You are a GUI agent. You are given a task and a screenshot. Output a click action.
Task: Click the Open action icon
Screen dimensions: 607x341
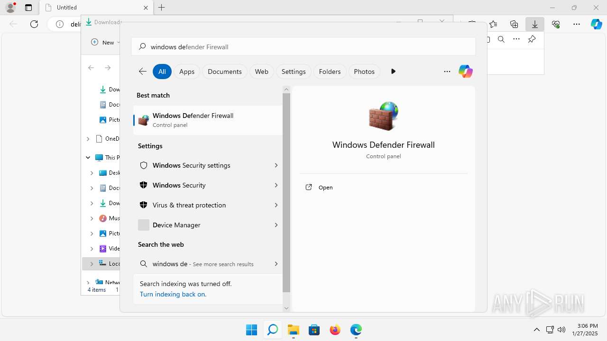(309, 187)
